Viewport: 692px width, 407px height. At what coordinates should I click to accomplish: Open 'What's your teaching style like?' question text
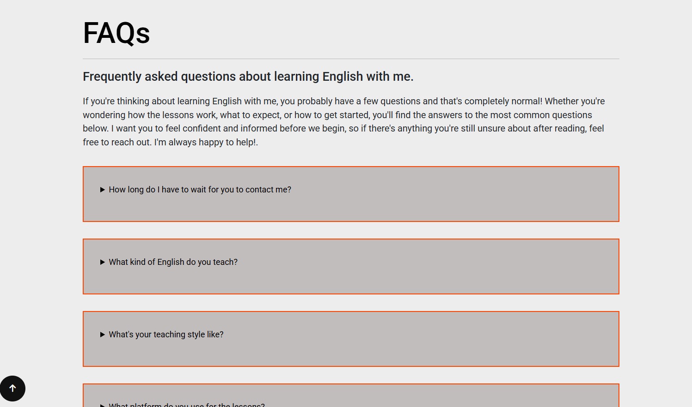[x=166, y=335]
